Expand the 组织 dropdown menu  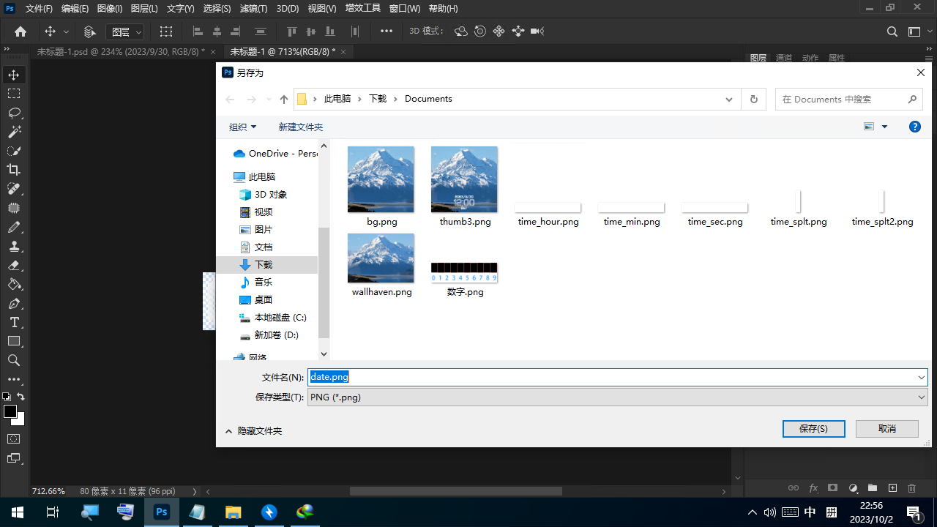pos(242,127)
